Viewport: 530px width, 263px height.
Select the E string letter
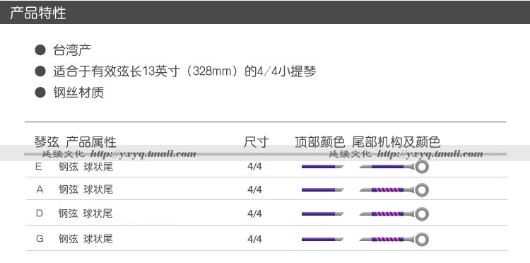click(x=39, y=167)
